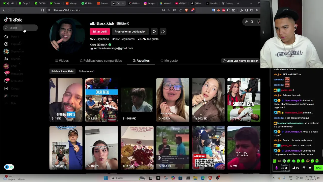The image size is (323, 182).
Task: Open the Para ti home icon in sidebar
Action: (6, 37)
